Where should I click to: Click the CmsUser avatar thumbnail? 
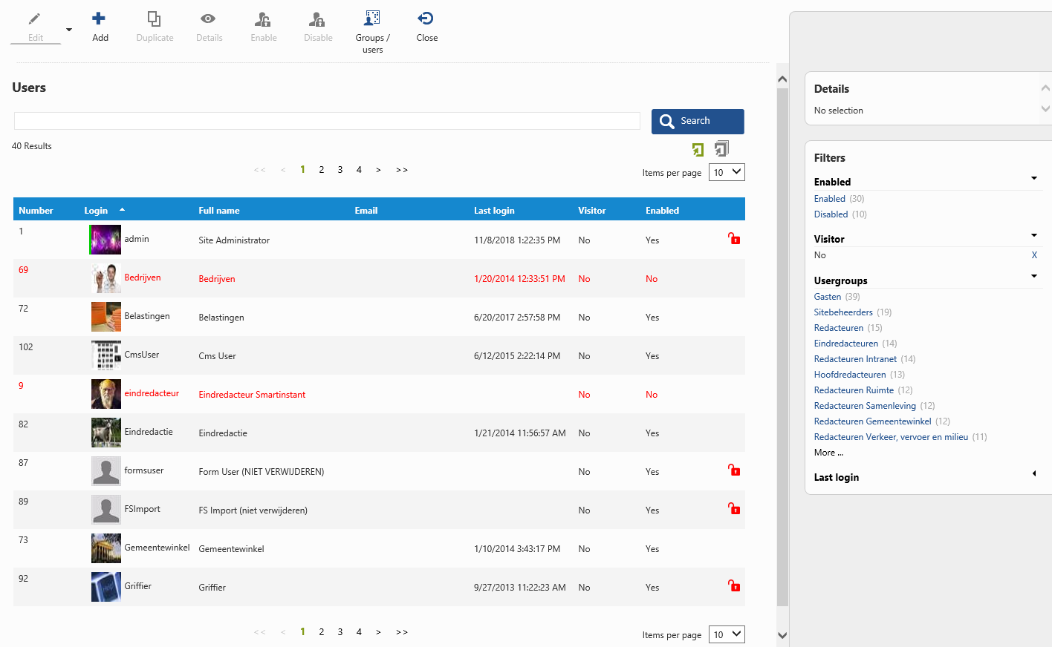coord(106,355)
